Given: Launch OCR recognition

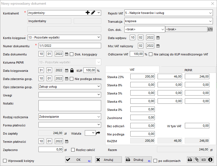Looking at the screenshot, I should pos(203,160).
